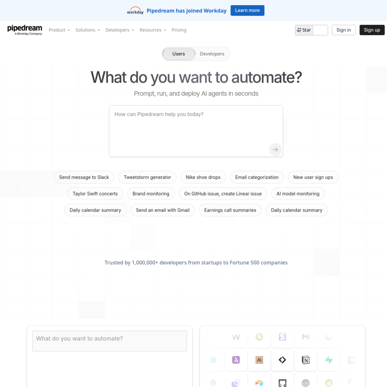
Task: Click the Learn more button
Action: pyautogui.click(x=247, y=10)
